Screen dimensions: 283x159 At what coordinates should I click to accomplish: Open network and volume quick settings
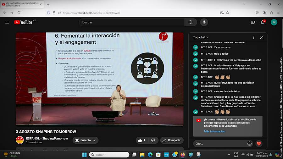click(x=247, y=155)
